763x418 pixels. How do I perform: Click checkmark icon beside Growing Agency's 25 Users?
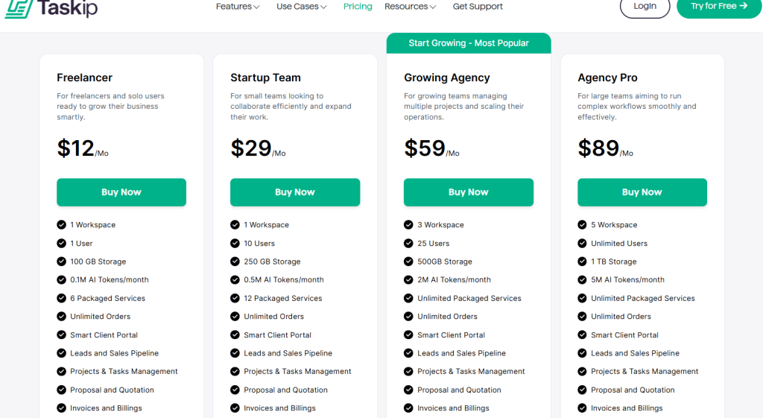[x=408, y=244]
